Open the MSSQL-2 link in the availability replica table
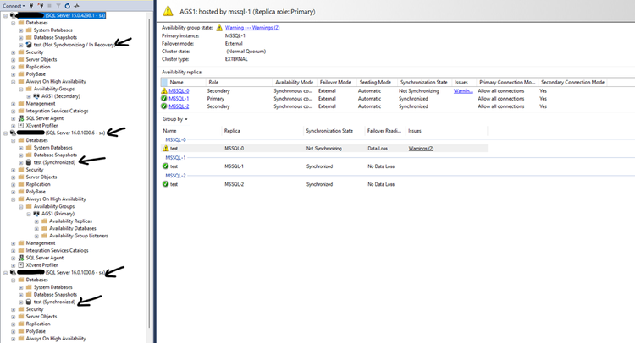The image size is (635, 343). coord(179,106)
